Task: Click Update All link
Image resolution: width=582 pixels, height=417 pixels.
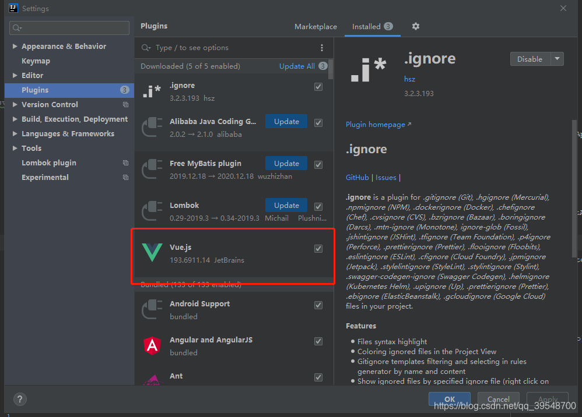Action: 297,66
